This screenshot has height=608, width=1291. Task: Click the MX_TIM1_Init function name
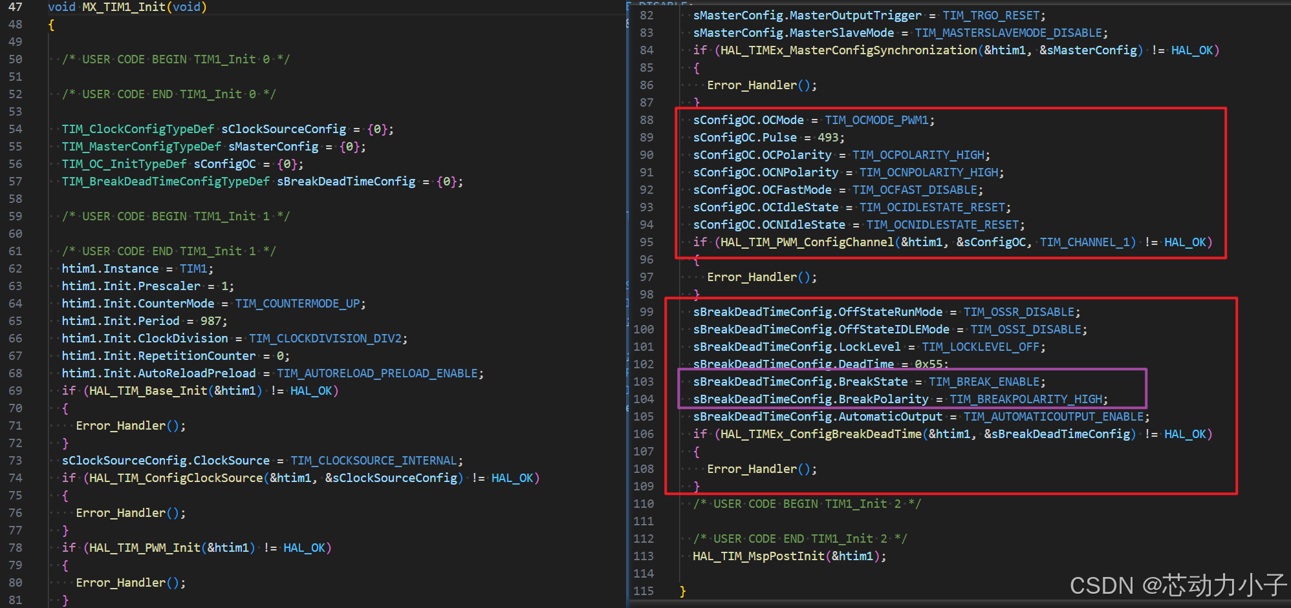tap(124, 7)
